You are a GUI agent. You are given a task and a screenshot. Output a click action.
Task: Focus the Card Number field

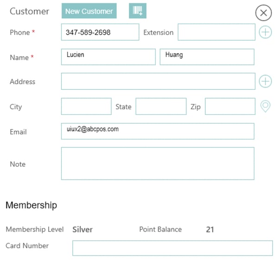172,248
